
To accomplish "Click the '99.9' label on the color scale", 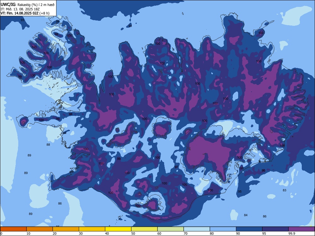I will tap(292, 233).
